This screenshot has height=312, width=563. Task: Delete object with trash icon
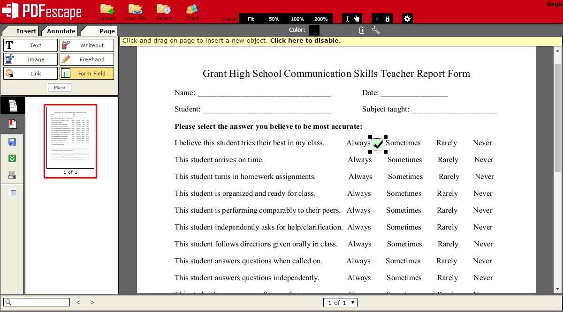pos(361,30)
